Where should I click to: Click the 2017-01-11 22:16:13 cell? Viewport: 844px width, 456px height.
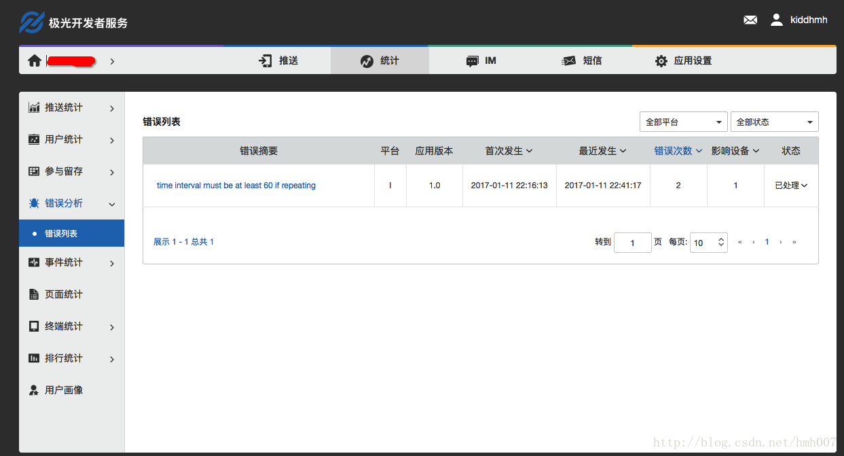(509, 186)
